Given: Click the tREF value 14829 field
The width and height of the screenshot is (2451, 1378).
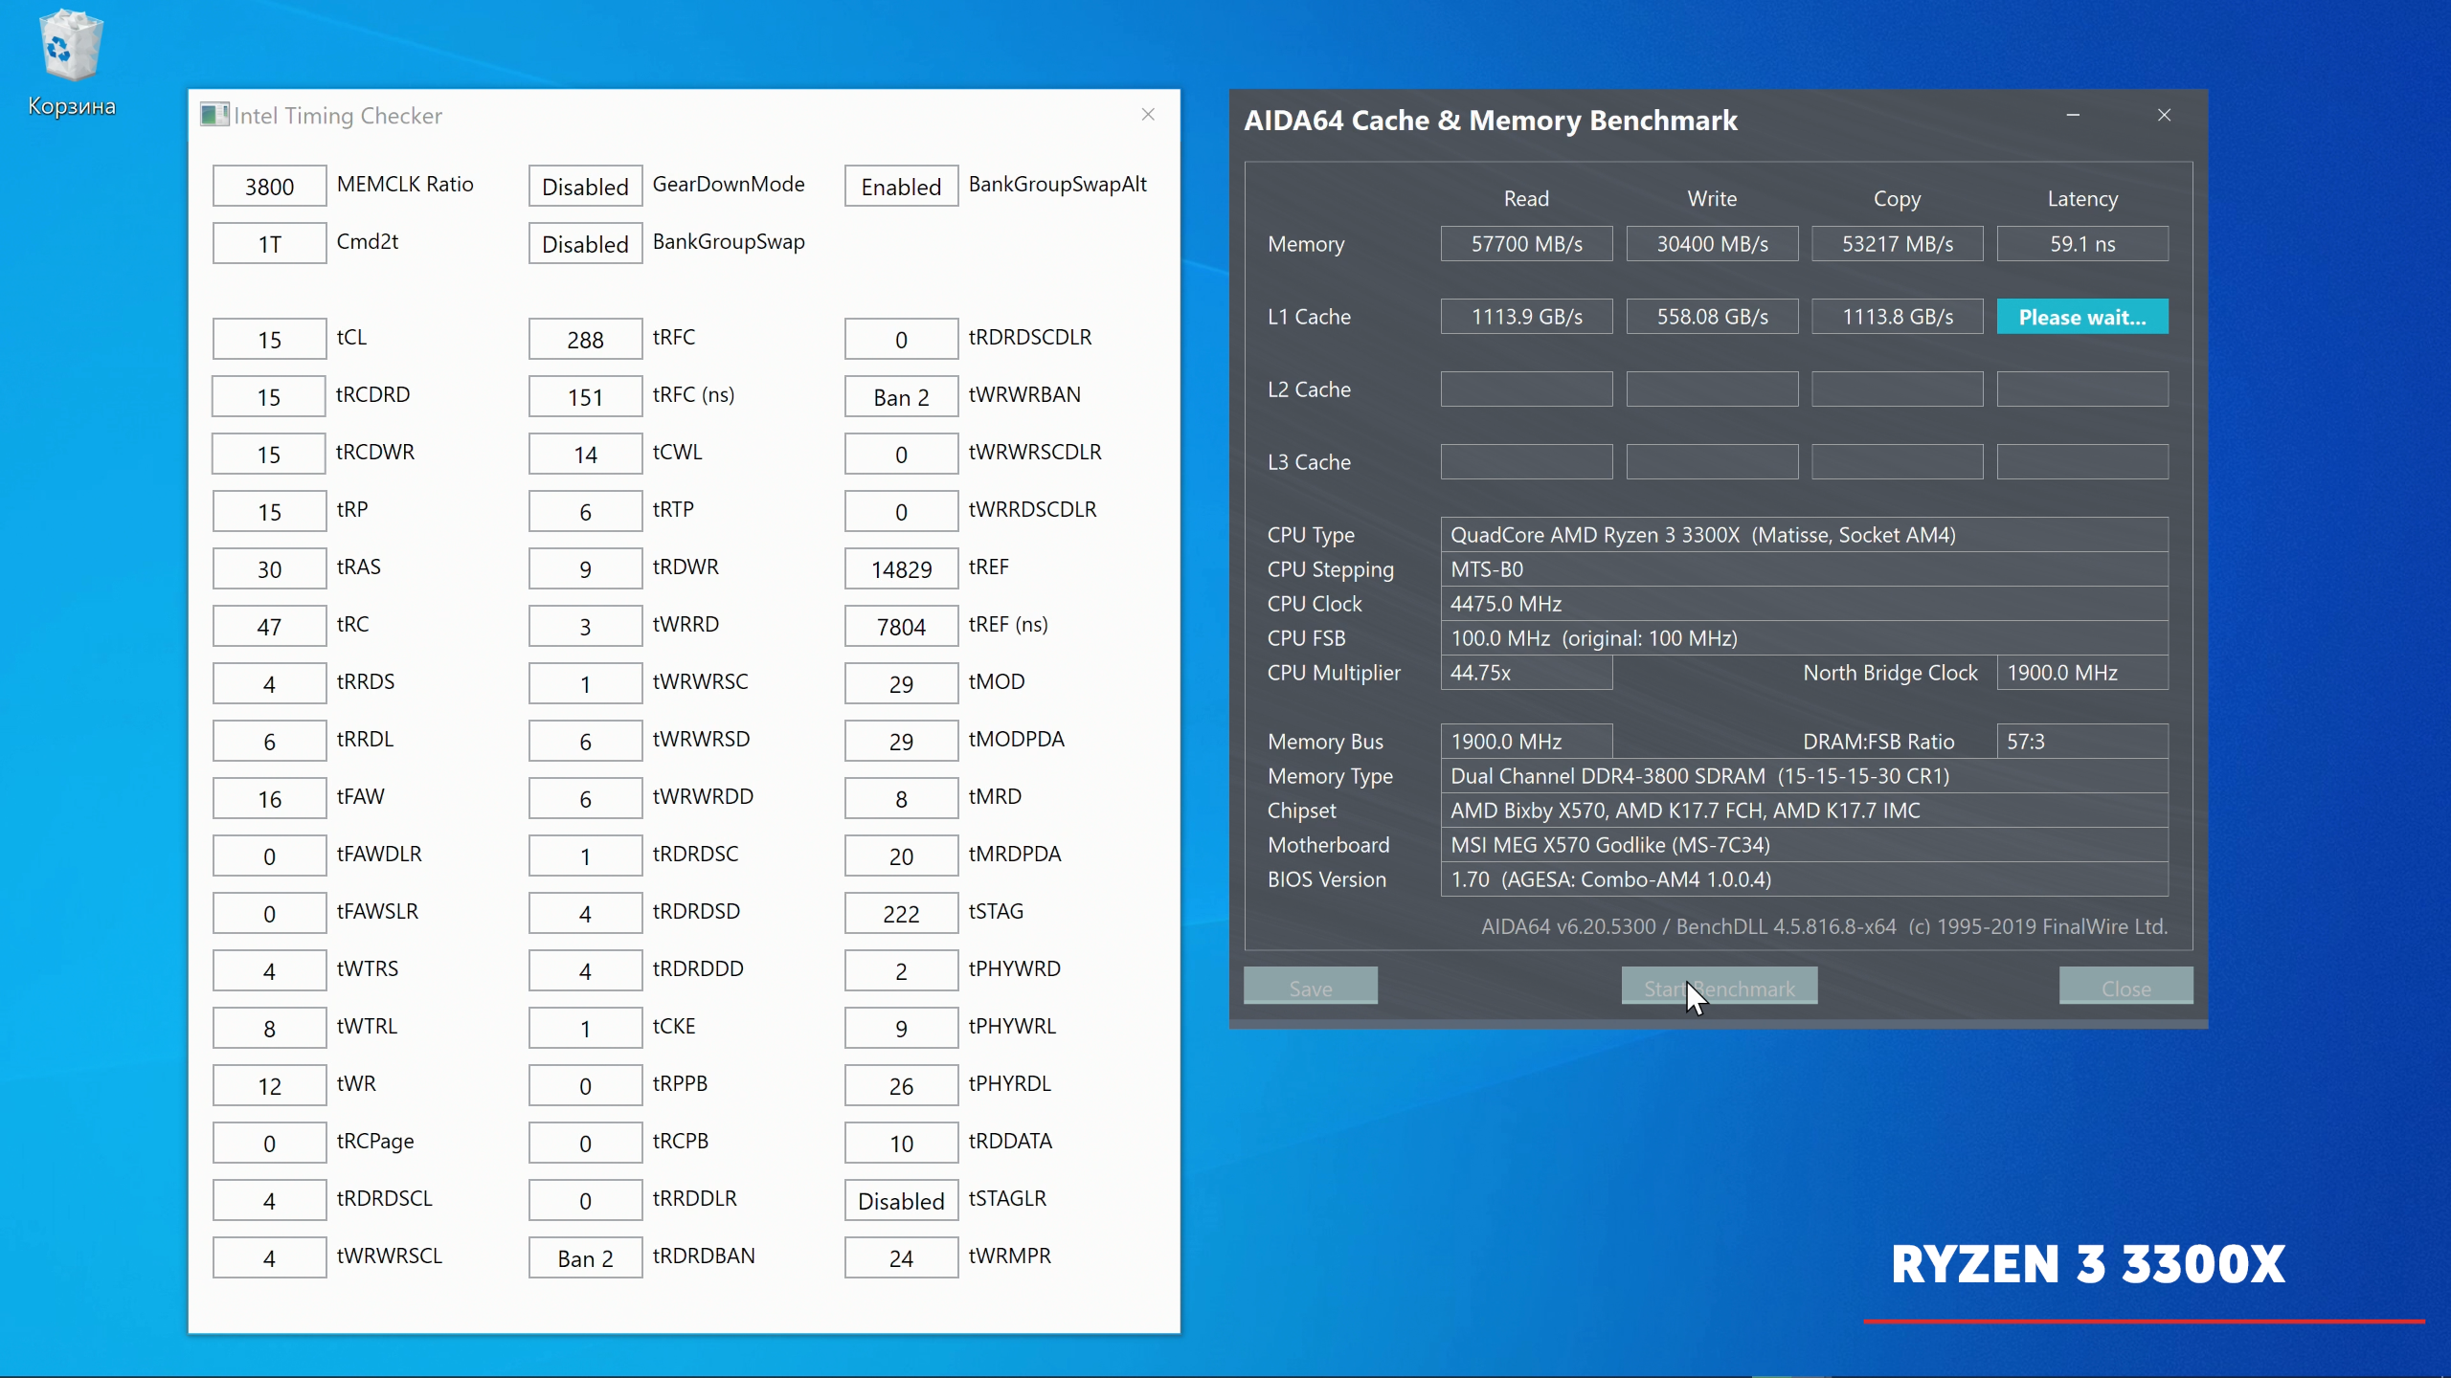Looking at the screenshot, I should point(901,568).
